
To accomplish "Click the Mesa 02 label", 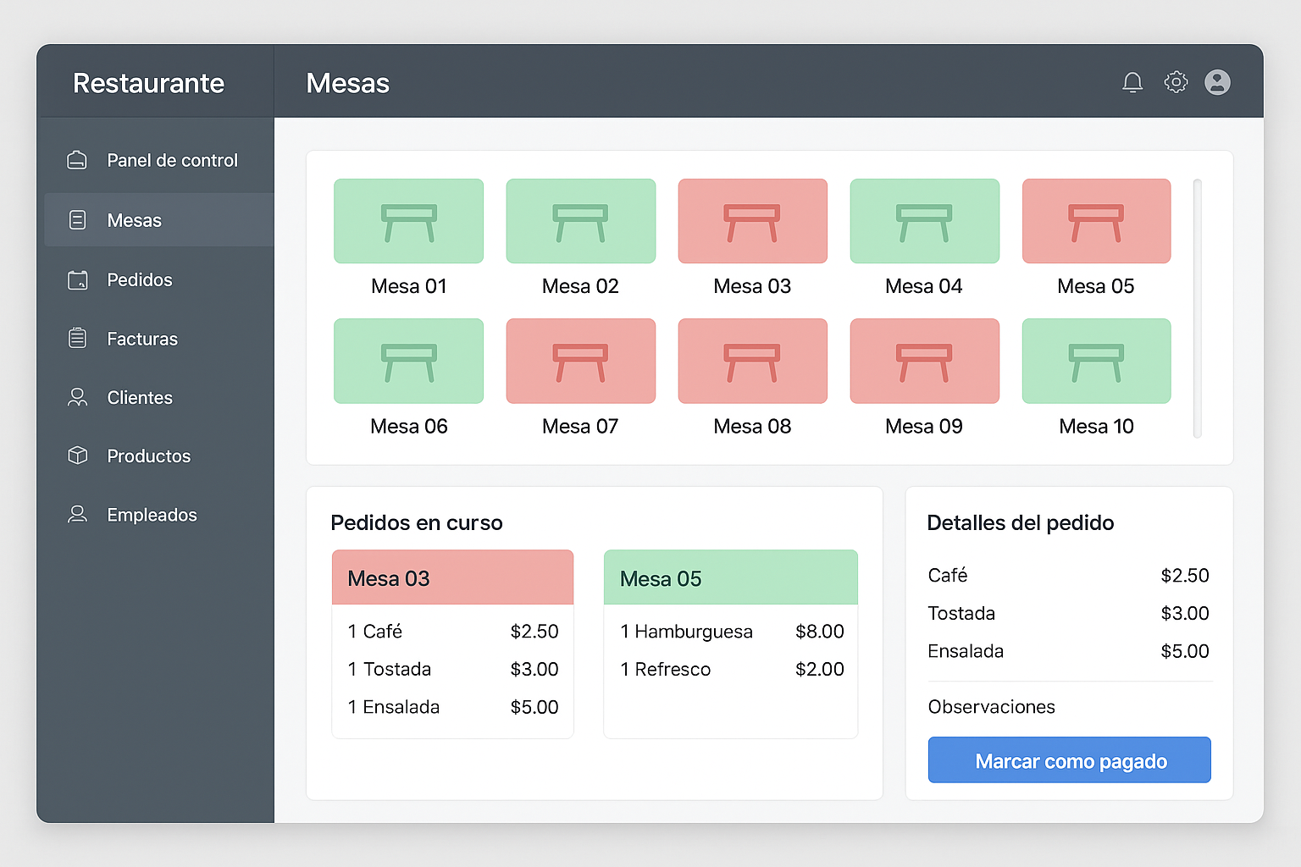I will [581, 286].
